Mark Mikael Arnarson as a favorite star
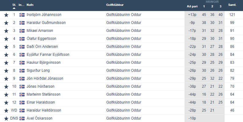243x122 pixels. click(x=6, y=31)
